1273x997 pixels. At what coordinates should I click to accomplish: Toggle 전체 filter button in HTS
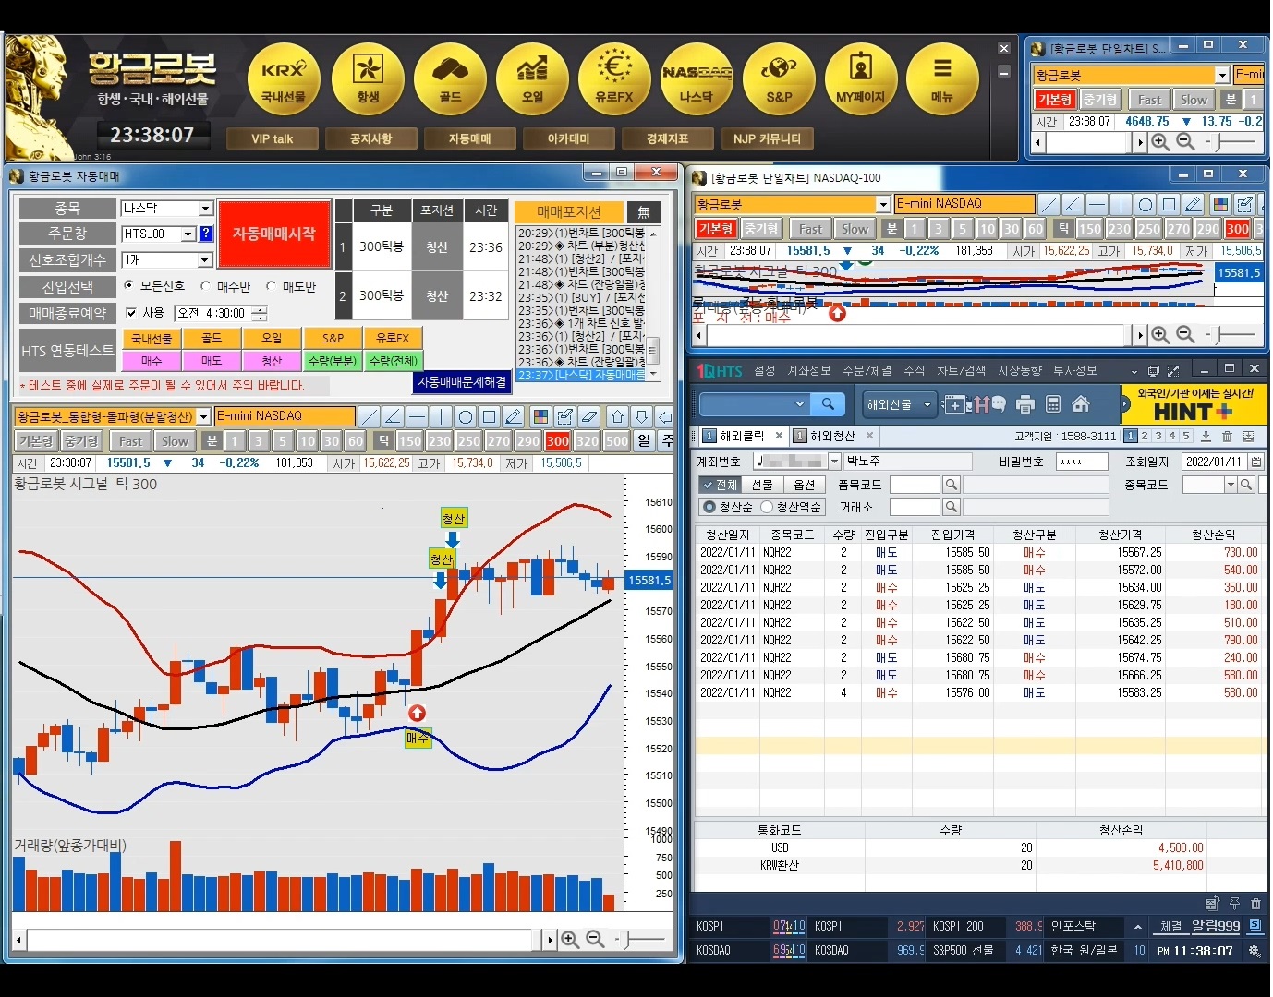coord(719,485)
